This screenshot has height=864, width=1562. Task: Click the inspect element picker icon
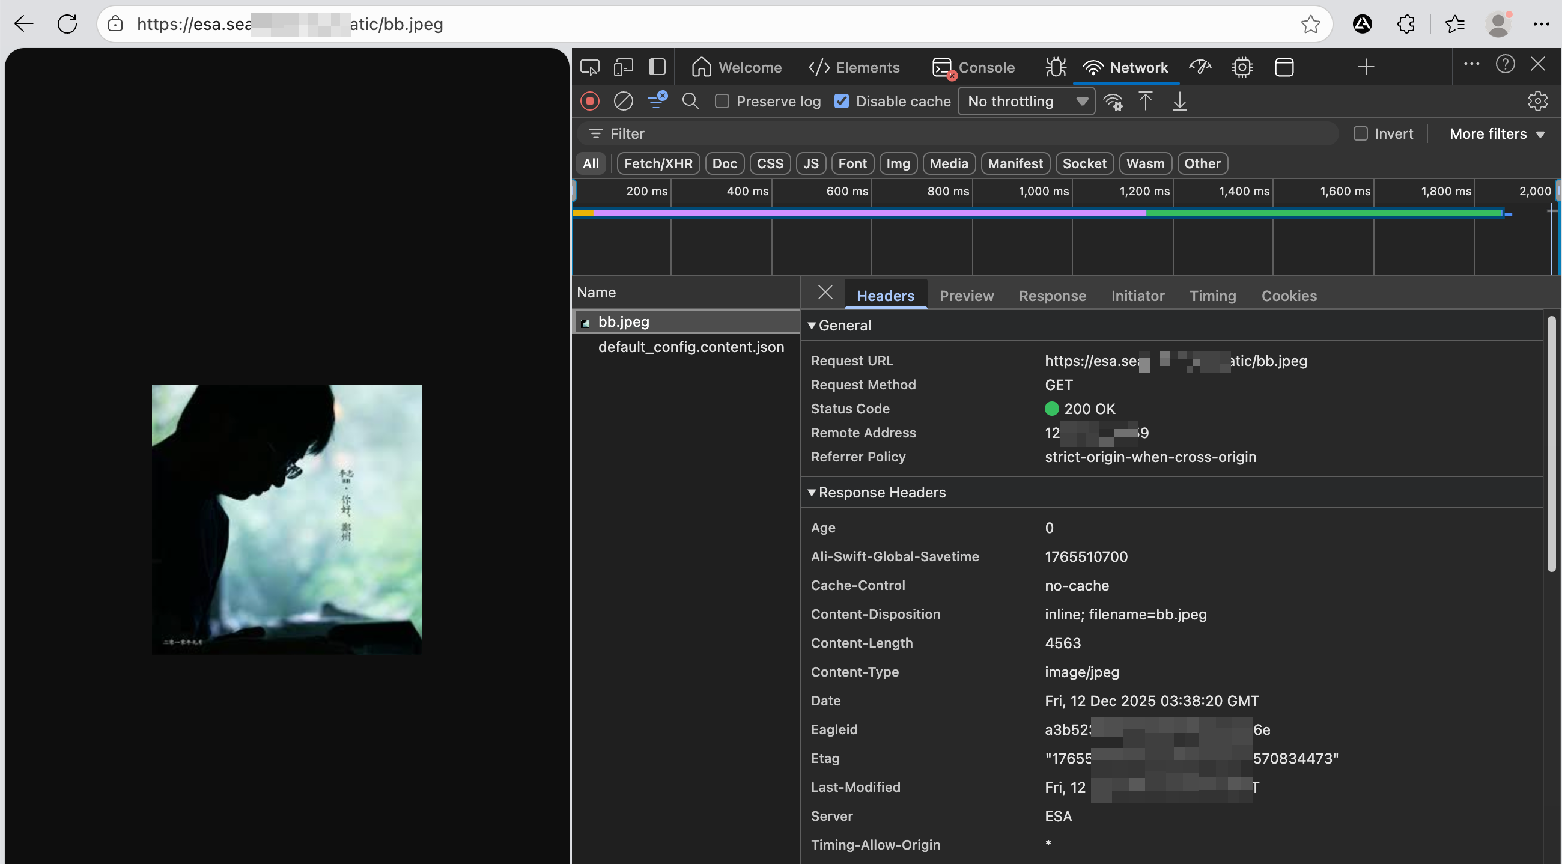[589, 67]
